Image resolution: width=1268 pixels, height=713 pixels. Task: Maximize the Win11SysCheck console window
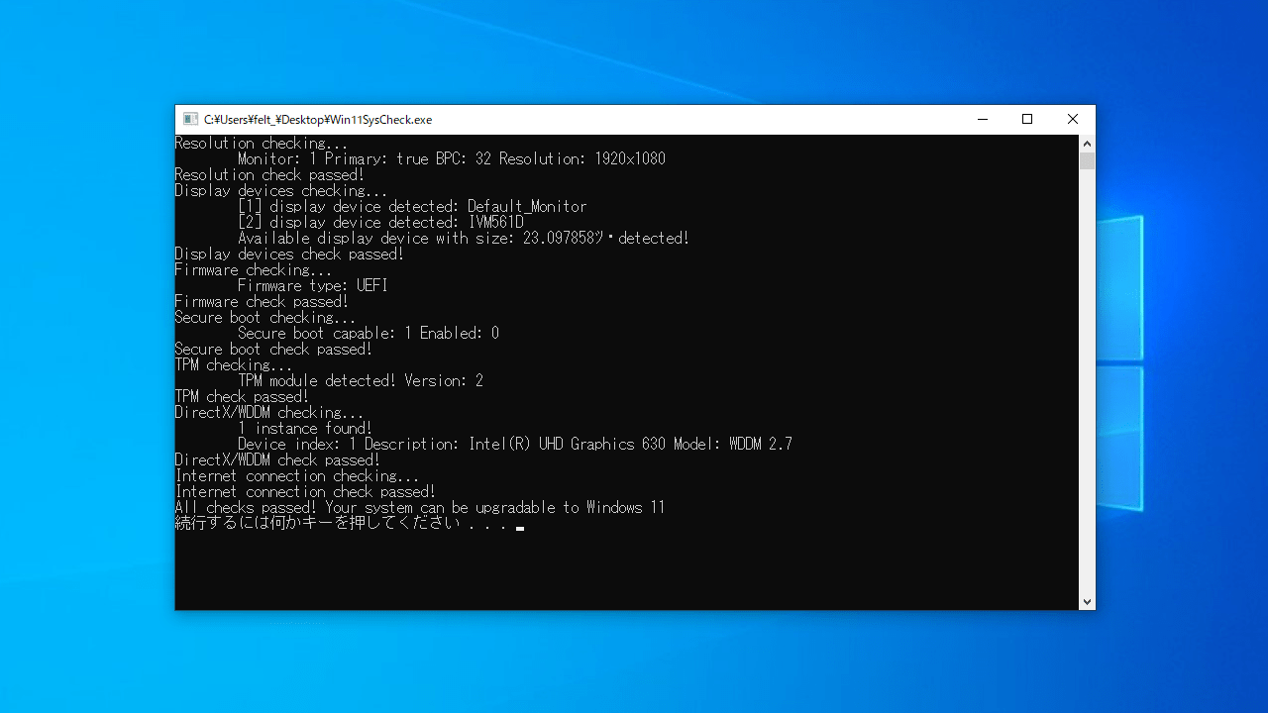point(1027,119)
